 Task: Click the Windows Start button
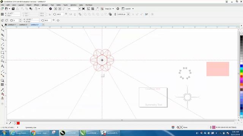coord(4,133)
